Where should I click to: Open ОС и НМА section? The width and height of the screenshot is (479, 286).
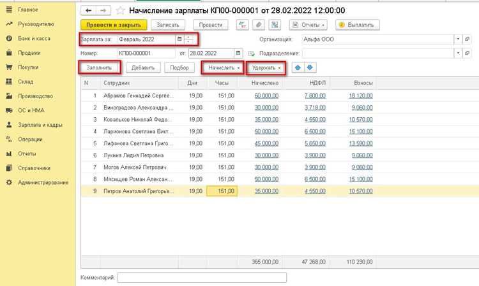tap(31, 110)
